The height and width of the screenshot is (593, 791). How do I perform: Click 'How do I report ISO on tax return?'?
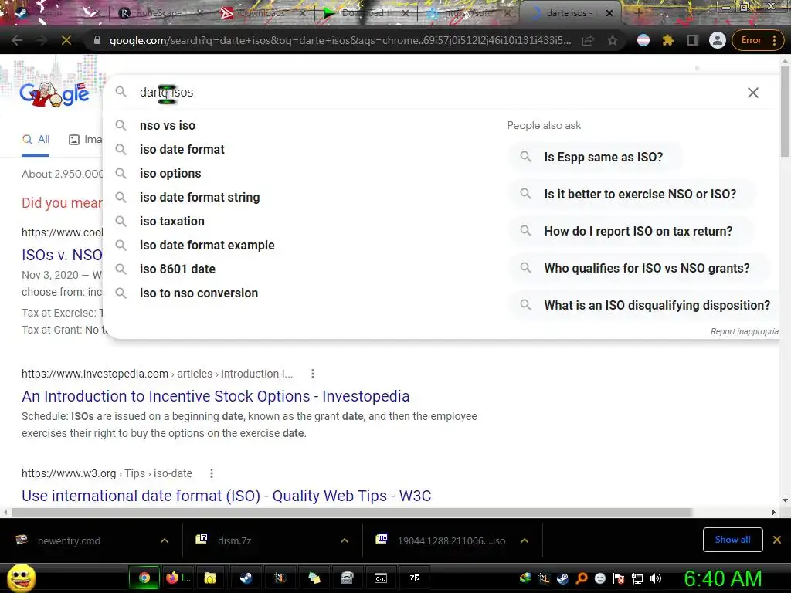tap(630, 231)
